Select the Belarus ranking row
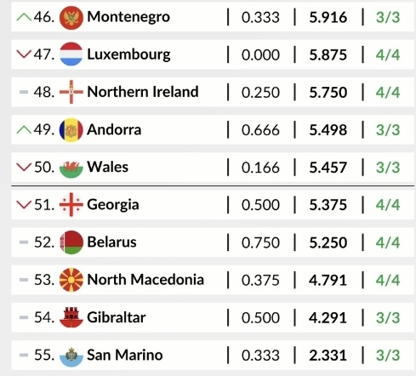This screenshot has width=416, height=376. 213,242
